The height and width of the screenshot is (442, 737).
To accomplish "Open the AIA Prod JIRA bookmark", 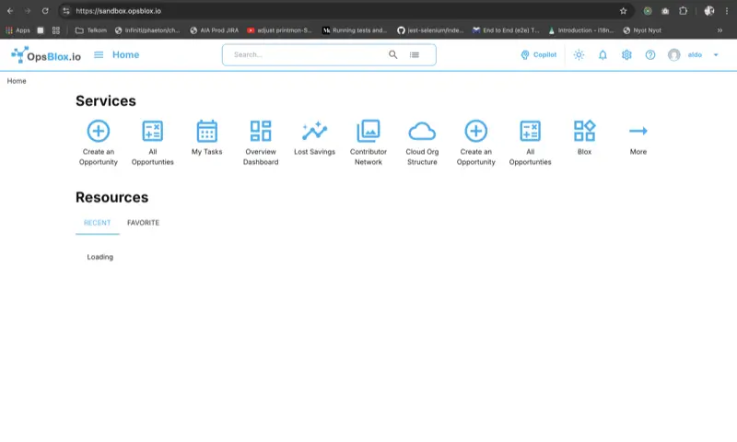I will [215, 30].
